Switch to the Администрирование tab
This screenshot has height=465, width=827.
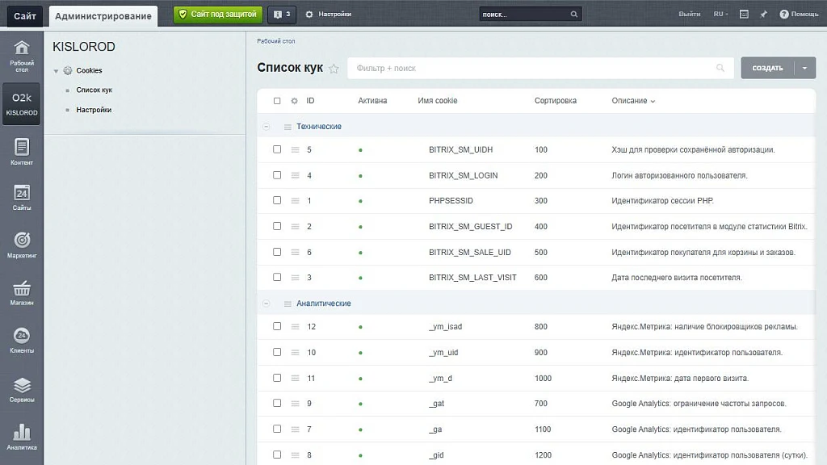click(x=103, y=16)
